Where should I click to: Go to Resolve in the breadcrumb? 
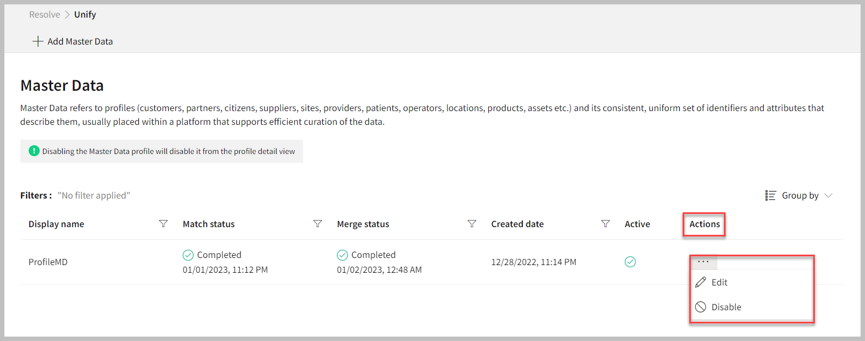tap(45, 15)
